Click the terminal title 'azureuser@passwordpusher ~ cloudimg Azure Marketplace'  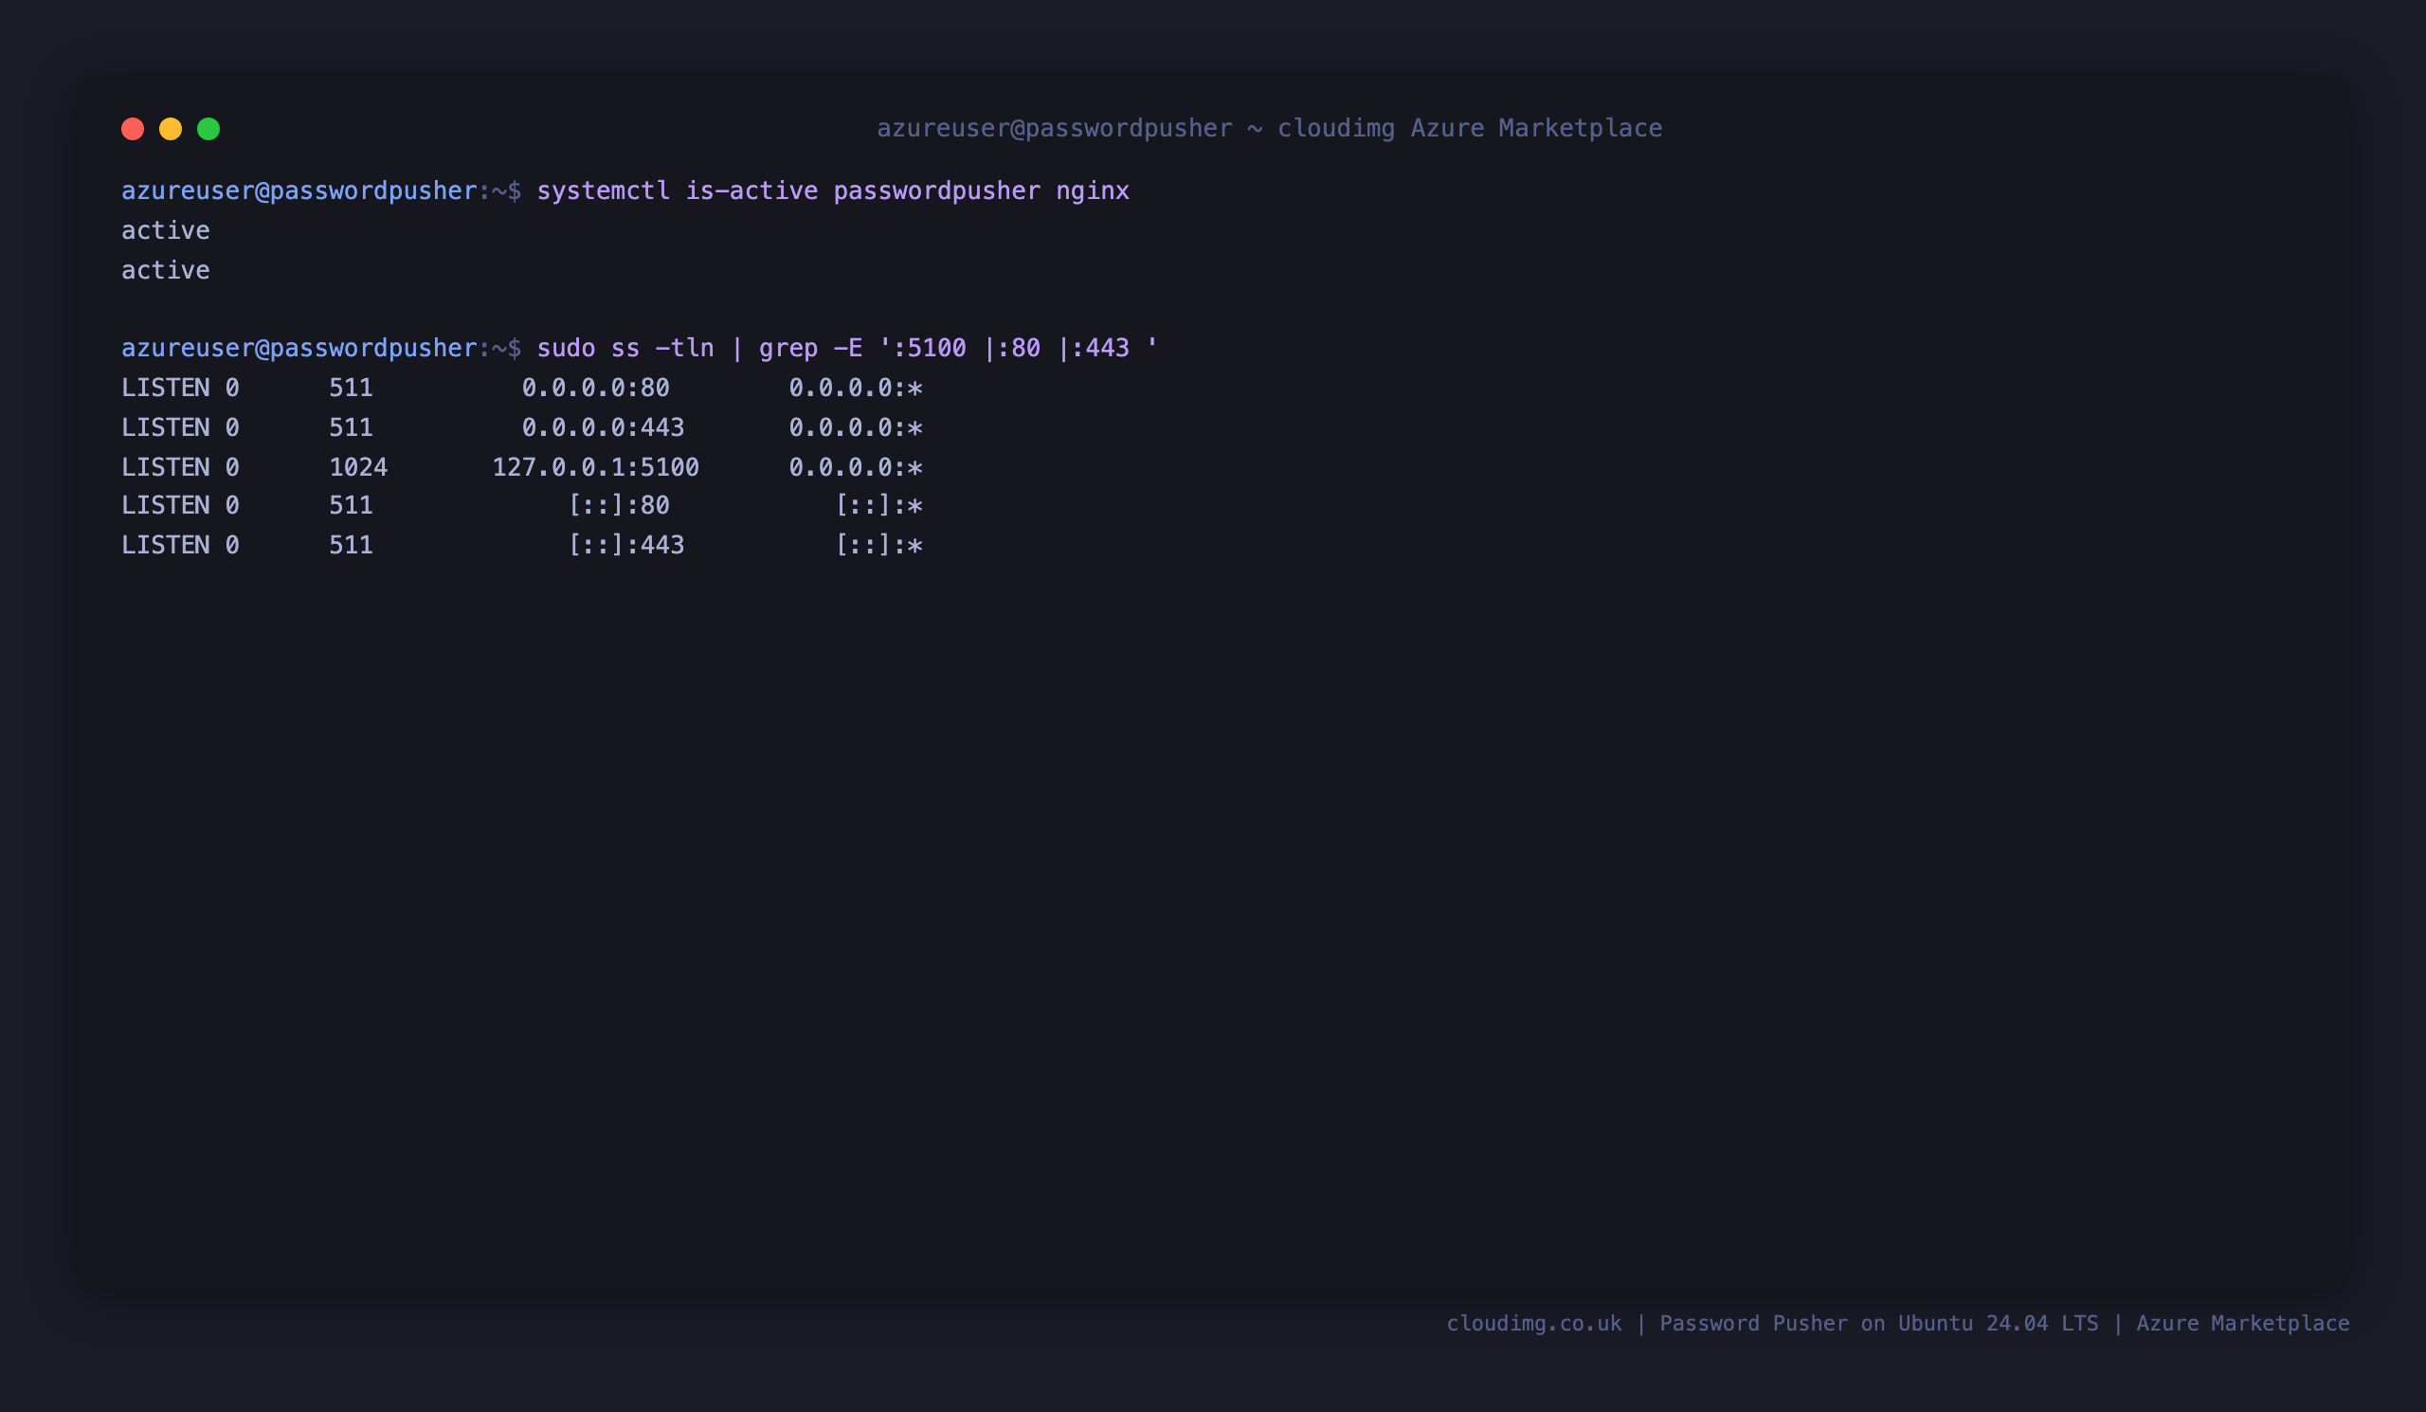1269,128
